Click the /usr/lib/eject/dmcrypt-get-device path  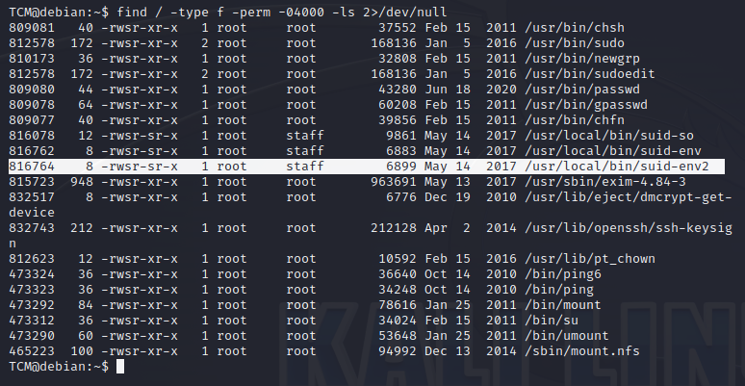pyautogui.click(x=629, y=197)
